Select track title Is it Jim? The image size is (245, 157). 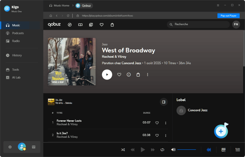(x=62, y=133)
